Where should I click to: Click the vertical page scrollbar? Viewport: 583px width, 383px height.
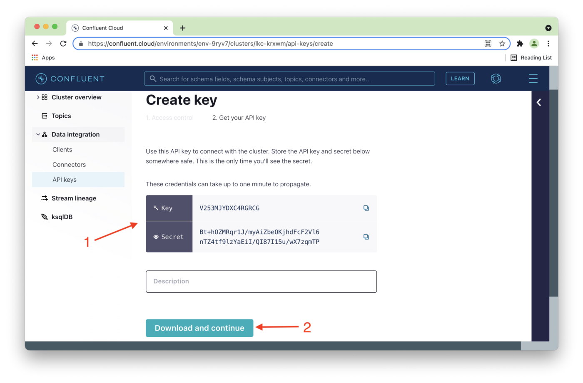(x=554, y=193)
